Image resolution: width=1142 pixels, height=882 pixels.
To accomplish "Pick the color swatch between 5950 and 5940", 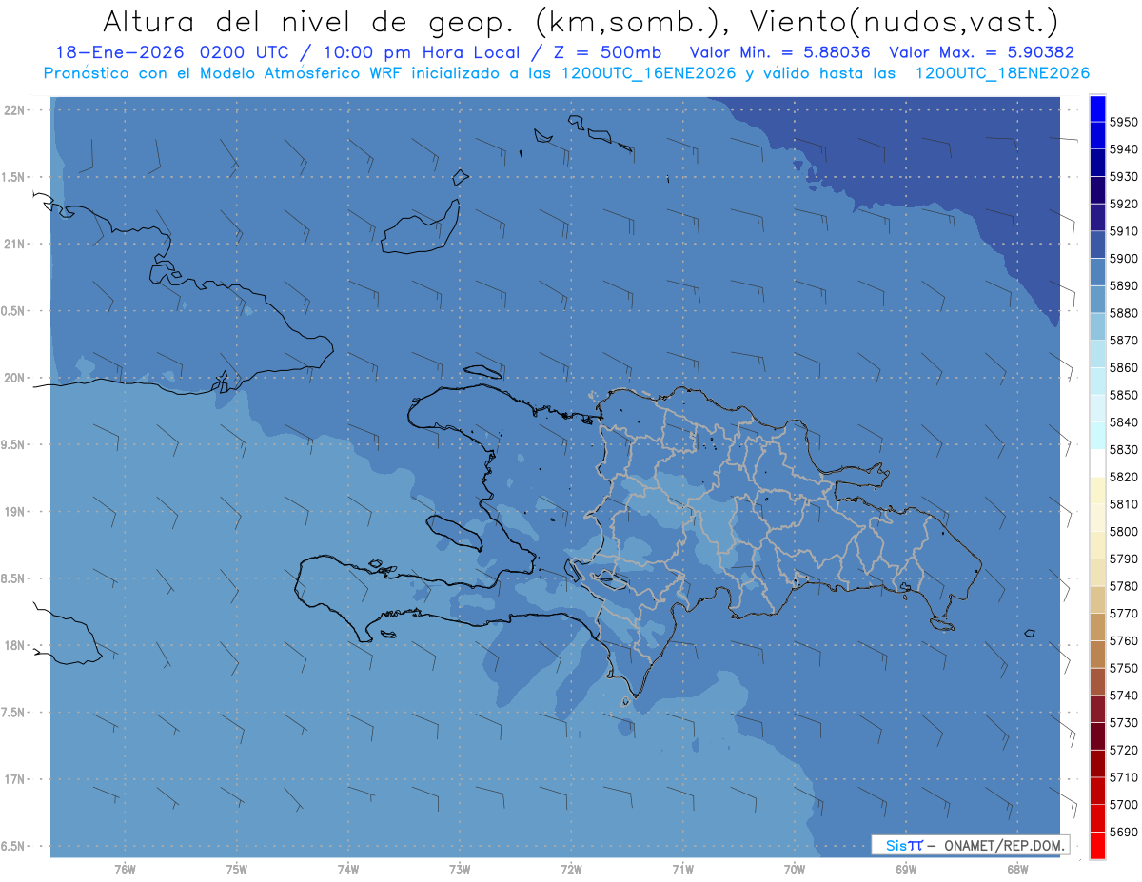I will click(1097, 136).
